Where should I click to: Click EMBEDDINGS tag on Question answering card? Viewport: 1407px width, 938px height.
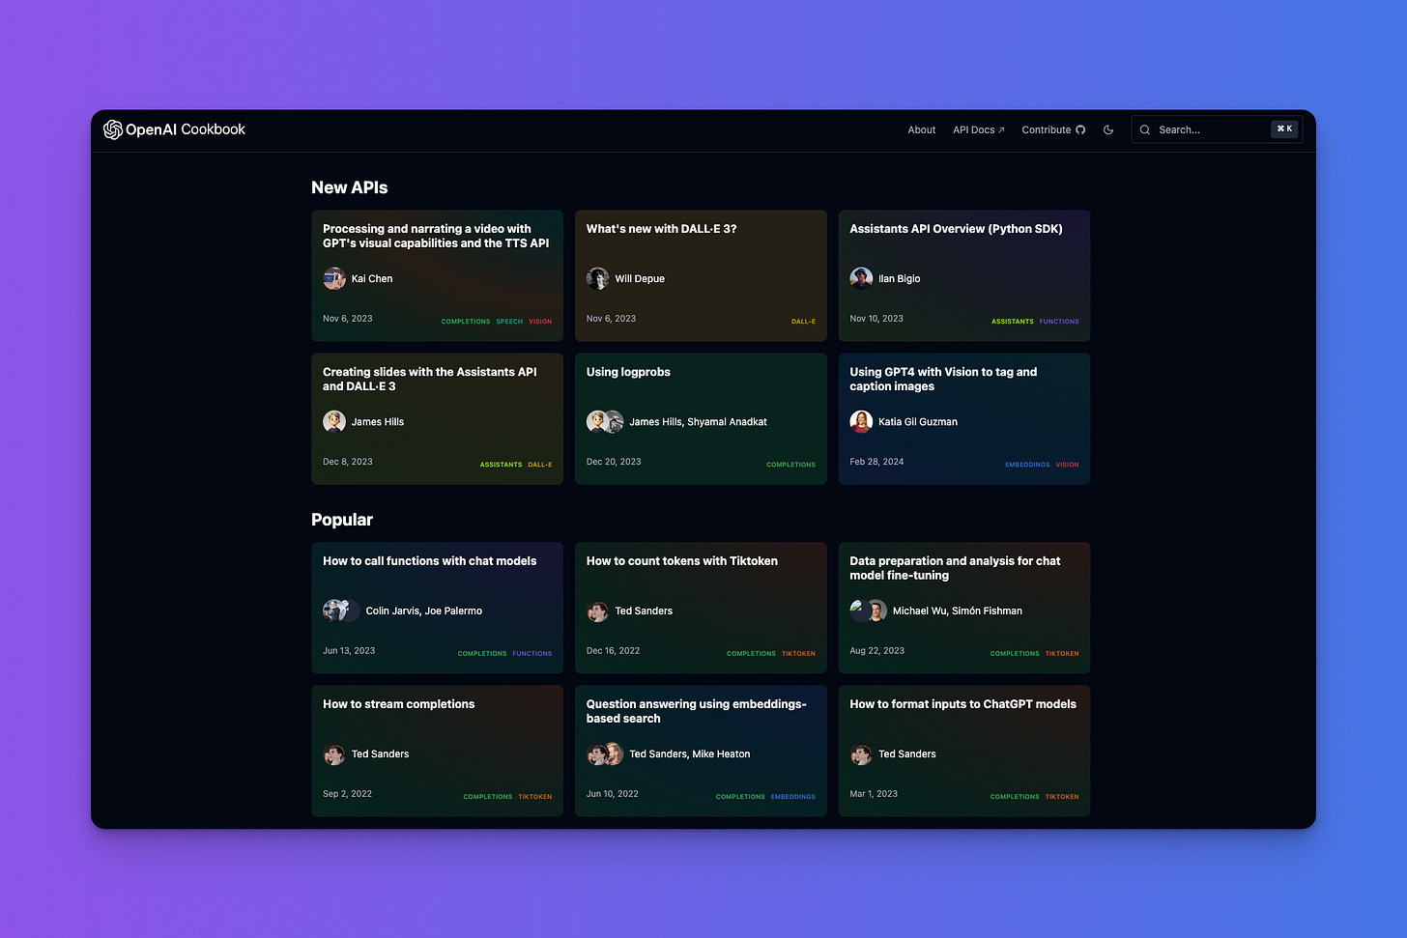click(x=793, y=797)
